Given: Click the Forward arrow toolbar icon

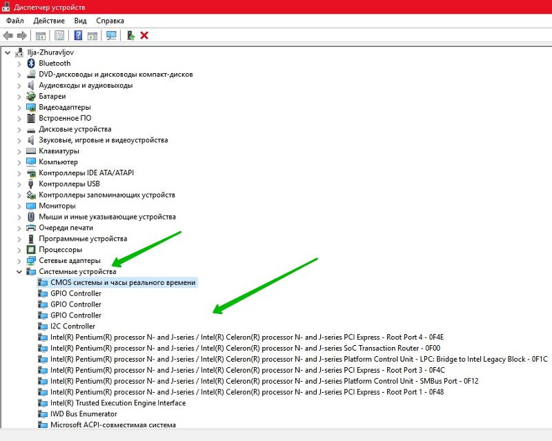Looking at the screenshot, I should pyautogui.click(x=22, y=36).
